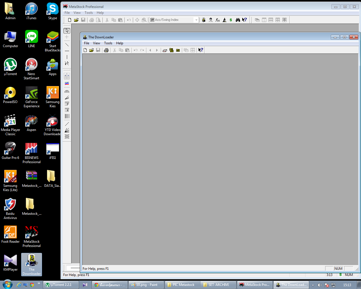Viewport: 361px width, 289px height.
Task: Click Open folder icon in The DownLoader toolbar
Action: click(91, 50)
